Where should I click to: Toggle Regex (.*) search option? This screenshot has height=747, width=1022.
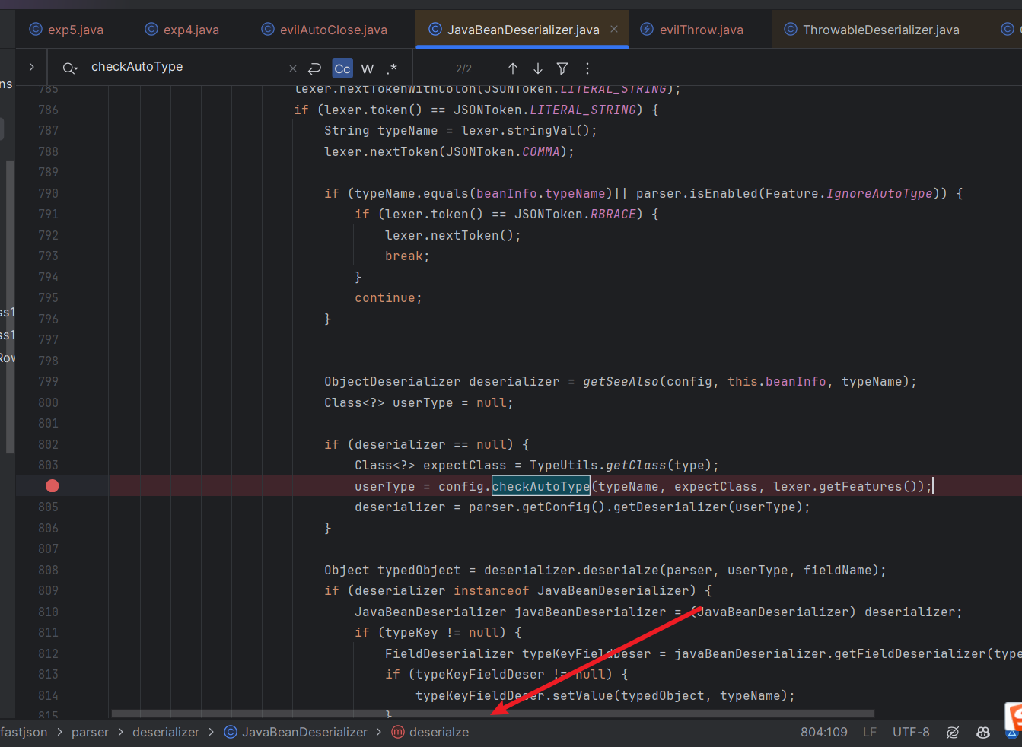[392, 68]
